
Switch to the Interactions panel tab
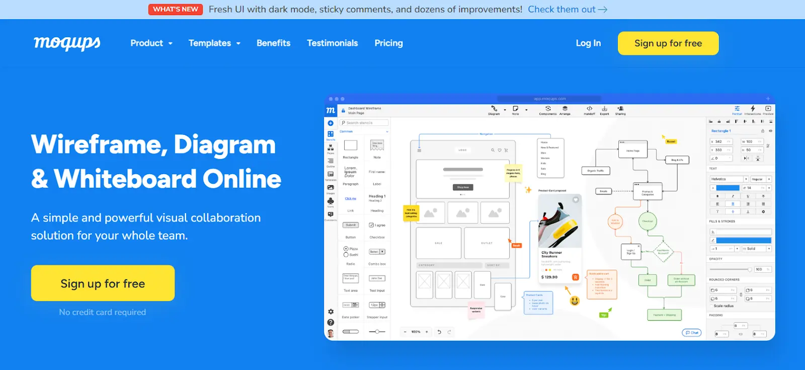(x=753, y=110)
